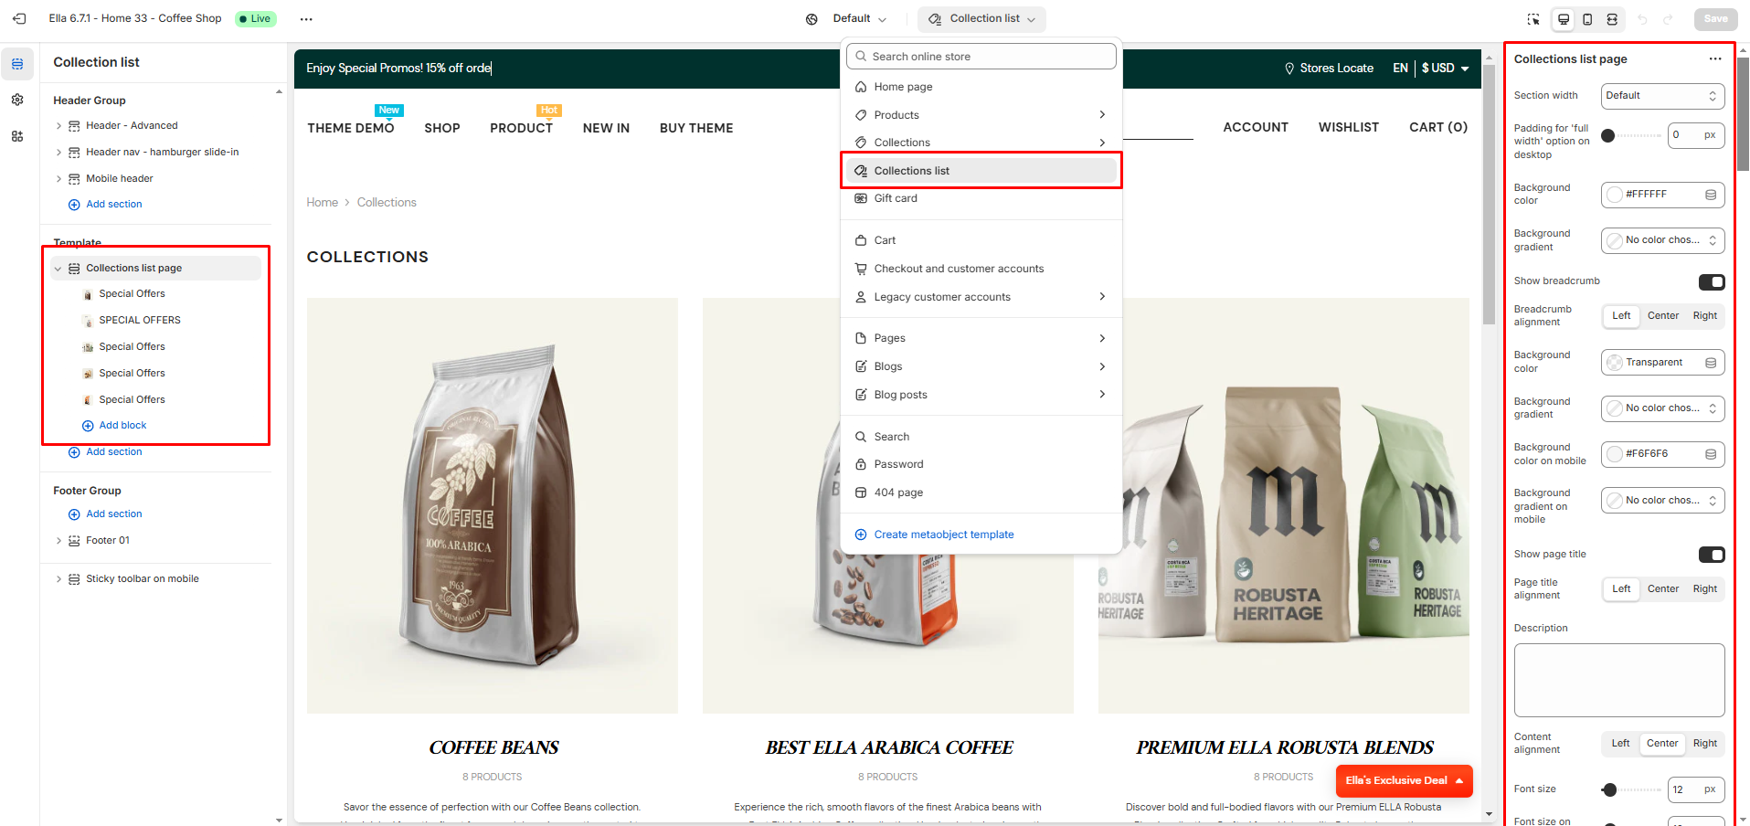Disable the Show breadcrumb toggle
The width and height of the screenshot is (1750, 826).
[1711, 281]
